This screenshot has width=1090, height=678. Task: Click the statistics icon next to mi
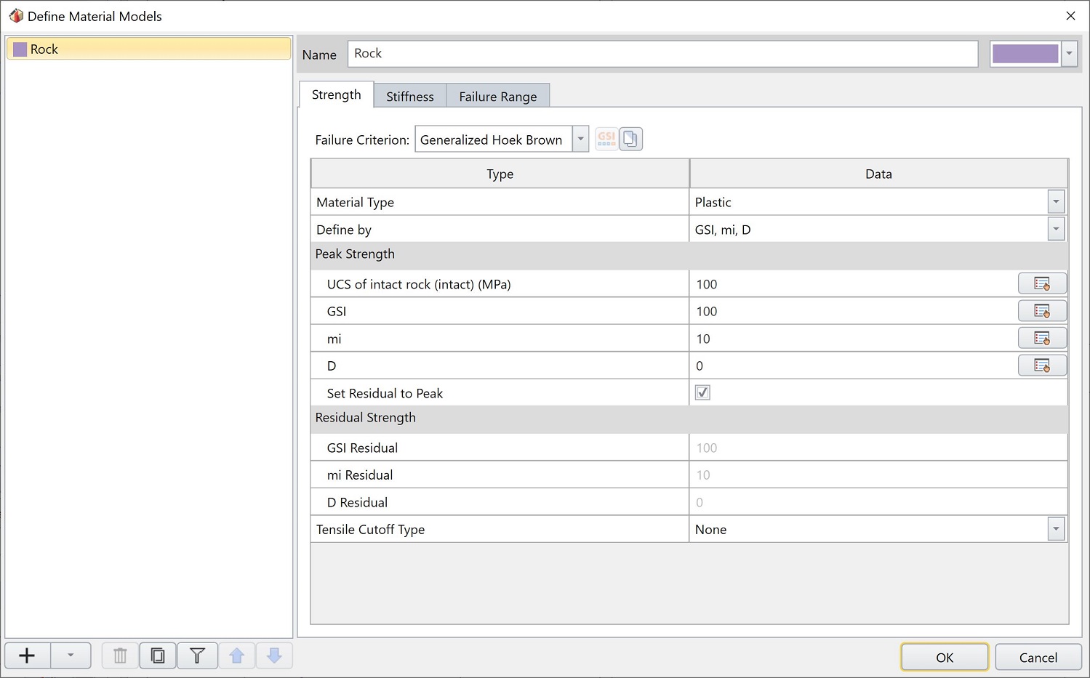point(1041,338)
